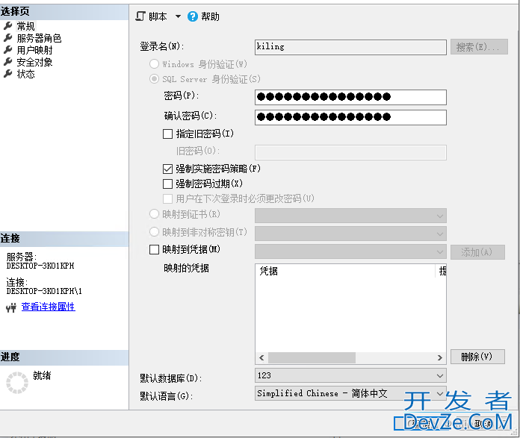
Task: Click the 旧密码(O) input field
Action: point(350,152)
